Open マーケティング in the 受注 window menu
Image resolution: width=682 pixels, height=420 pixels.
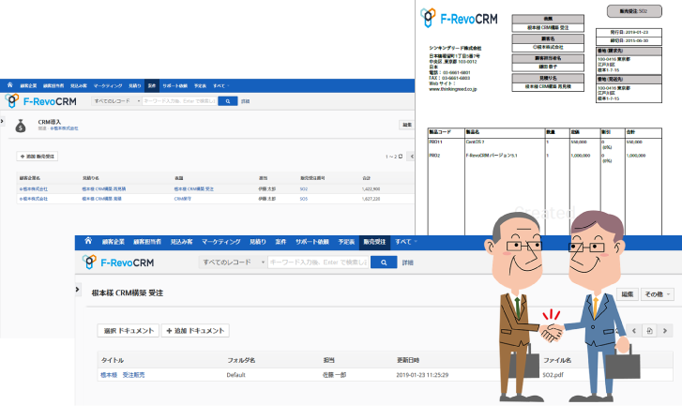pos(221,242)
